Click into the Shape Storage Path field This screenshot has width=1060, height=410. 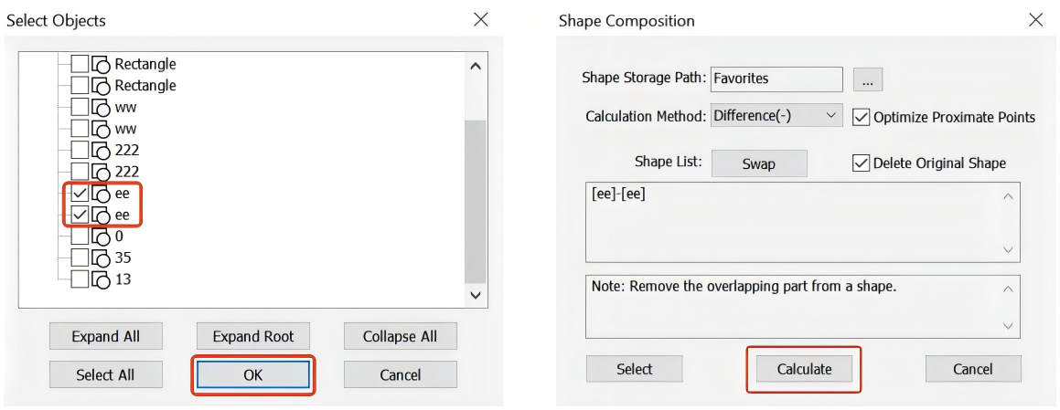tap(776, 79)
